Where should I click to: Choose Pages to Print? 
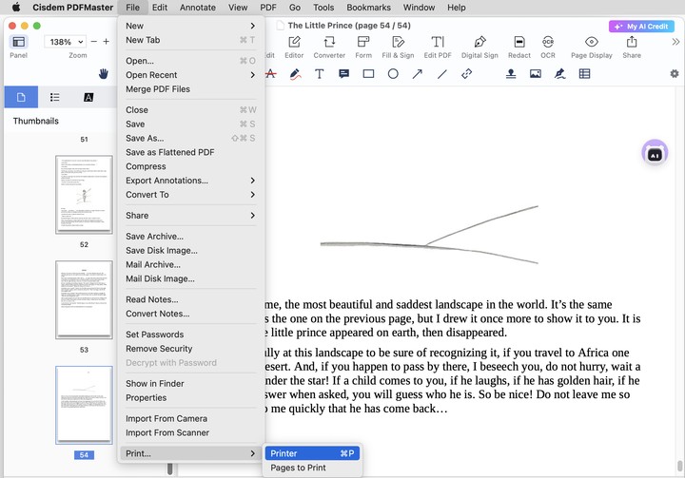(x=312, y=468)
